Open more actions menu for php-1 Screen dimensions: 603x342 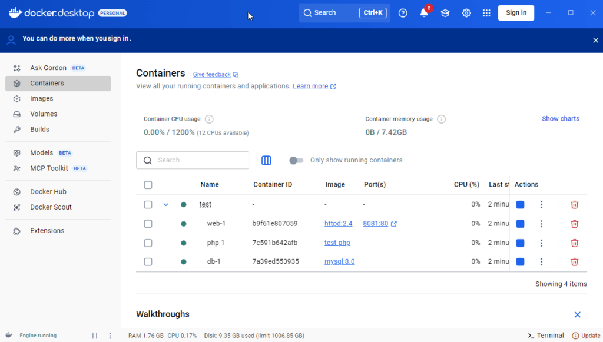point(541,243)
